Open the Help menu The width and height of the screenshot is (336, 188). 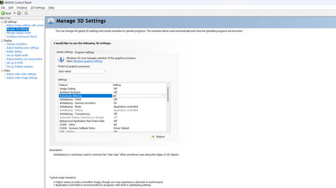pos(51,8)
